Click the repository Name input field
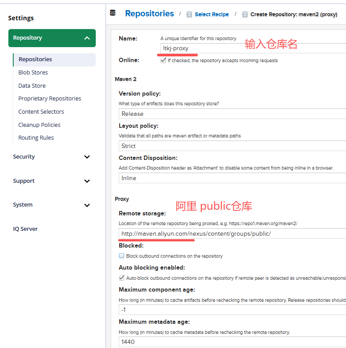 coord(253,48)
